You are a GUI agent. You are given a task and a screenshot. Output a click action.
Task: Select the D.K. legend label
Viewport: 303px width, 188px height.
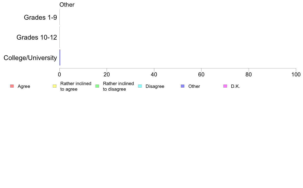[235, 86]
